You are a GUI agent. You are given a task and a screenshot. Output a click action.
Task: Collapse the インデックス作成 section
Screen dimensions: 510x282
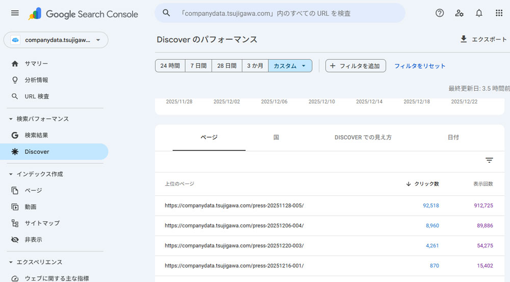pyautogui.click(x=11, y=174)
